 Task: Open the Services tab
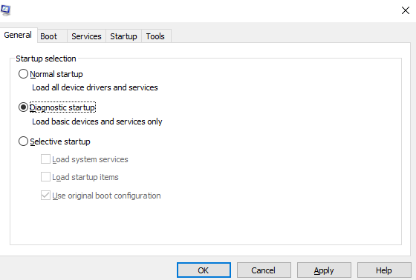pyautogui.click(x=86, y=36)
